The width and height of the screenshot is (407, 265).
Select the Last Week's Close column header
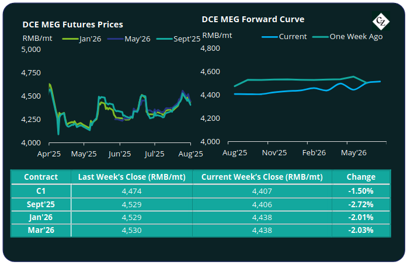(131, 176)
